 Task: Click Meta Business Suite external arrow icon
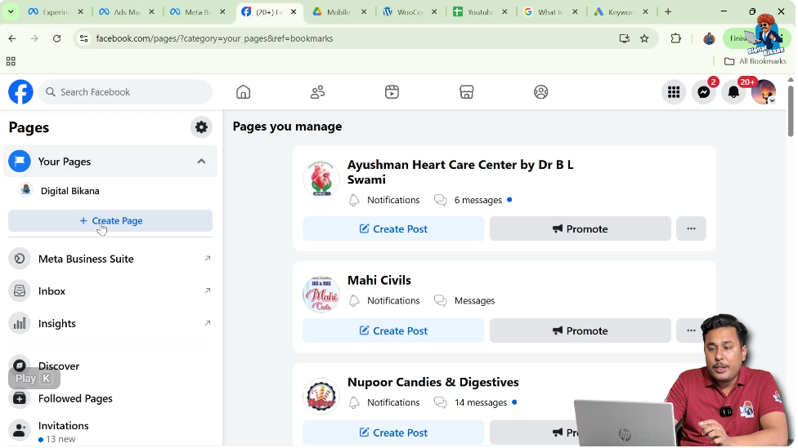pos(208,259)
